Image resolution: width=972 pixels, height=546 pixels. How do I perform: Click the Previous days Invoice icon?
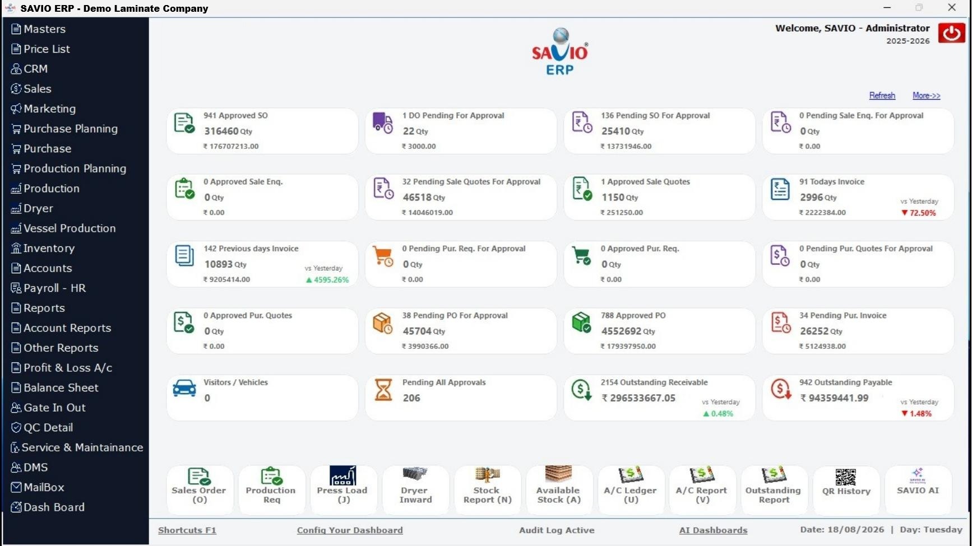click(x=184, y=255)
